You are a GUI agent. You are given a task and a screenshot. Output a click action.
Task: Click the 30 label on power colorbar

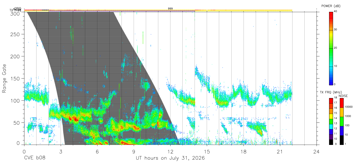click(335, 30)
